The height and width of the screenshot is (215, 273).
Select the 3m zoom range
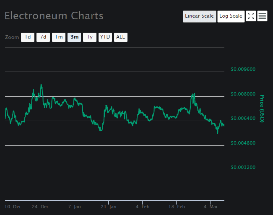coord(74,37)
